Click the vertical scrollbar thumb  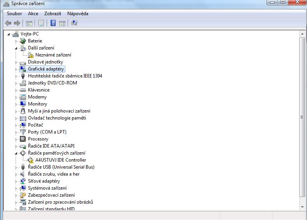(302, 117)
